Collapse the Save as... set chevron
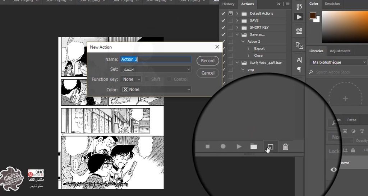 tap(237, 34)
